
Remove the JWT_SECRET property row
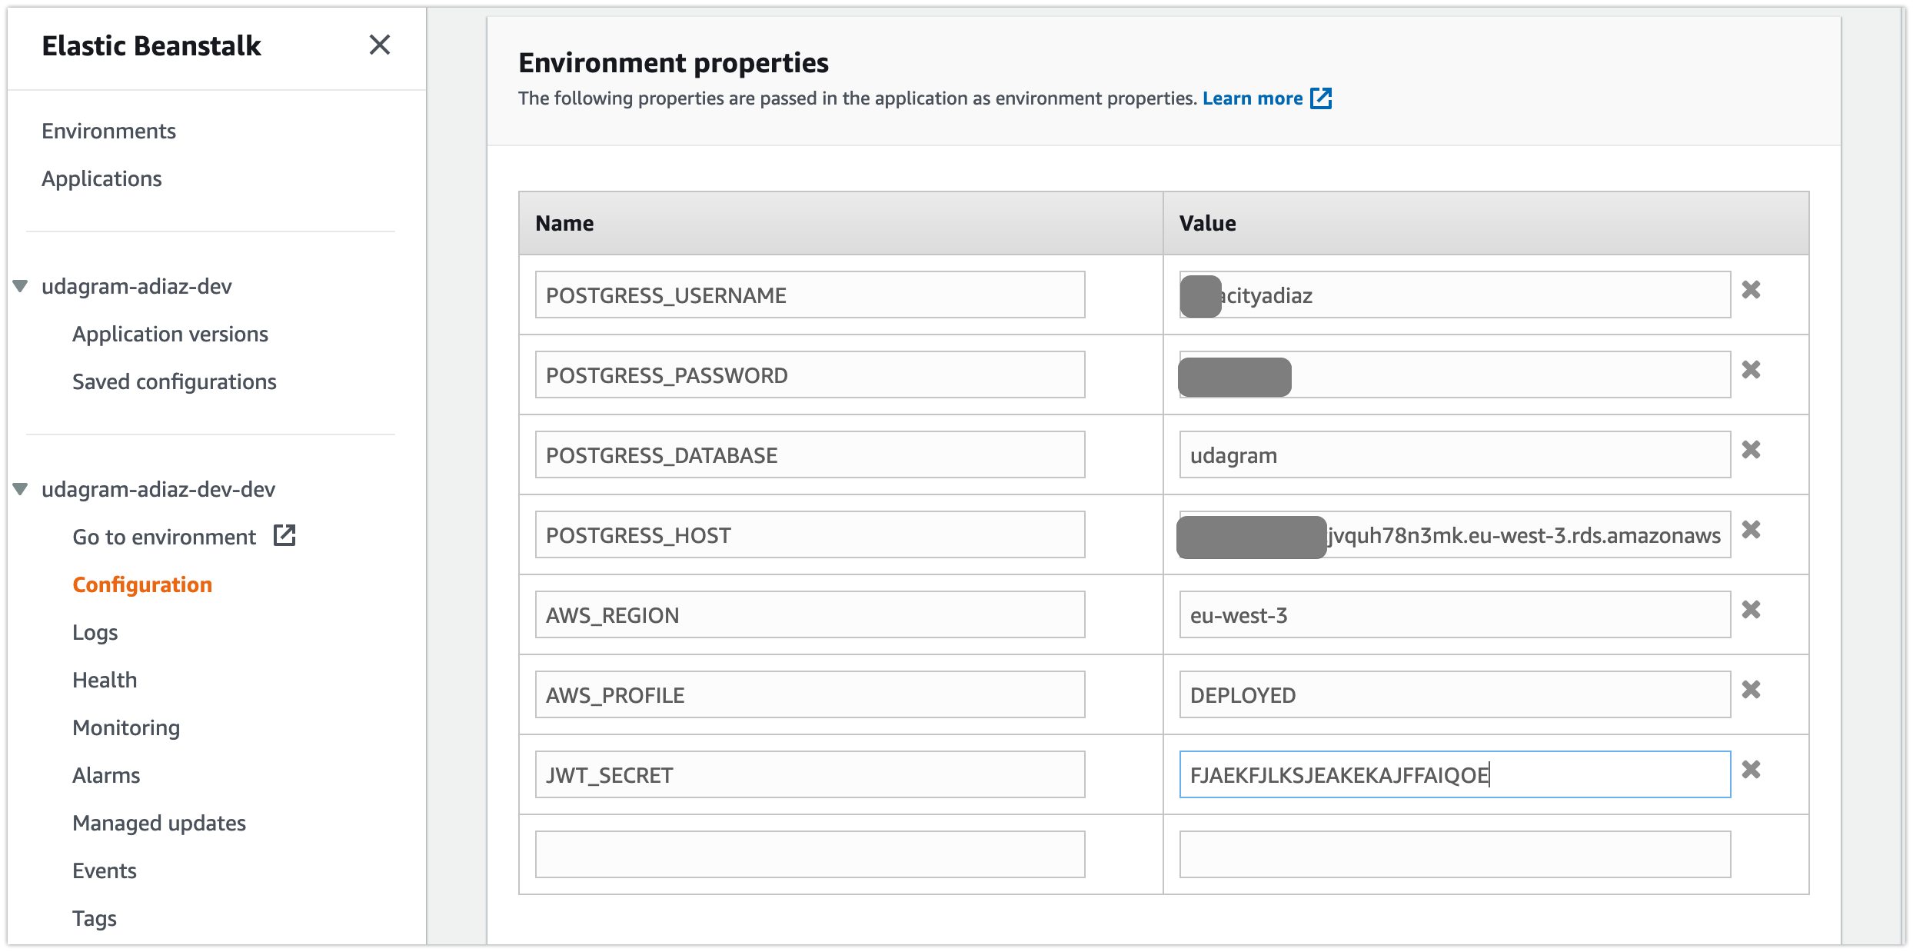1751,770
